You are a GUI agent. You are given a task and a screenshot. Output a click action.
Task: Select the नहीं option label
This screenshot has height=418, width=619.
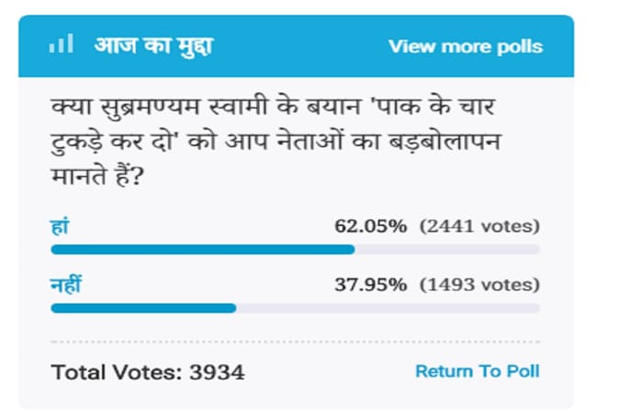pos(65,284)
